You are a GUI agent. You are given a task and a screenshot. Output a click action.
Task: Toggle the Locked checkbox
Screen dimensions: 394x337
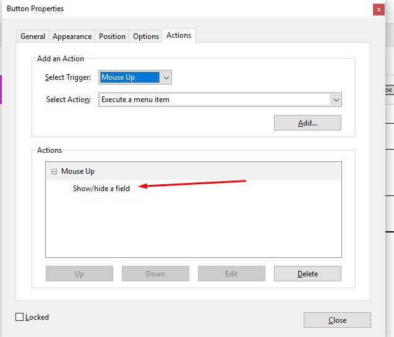point(20,317)
